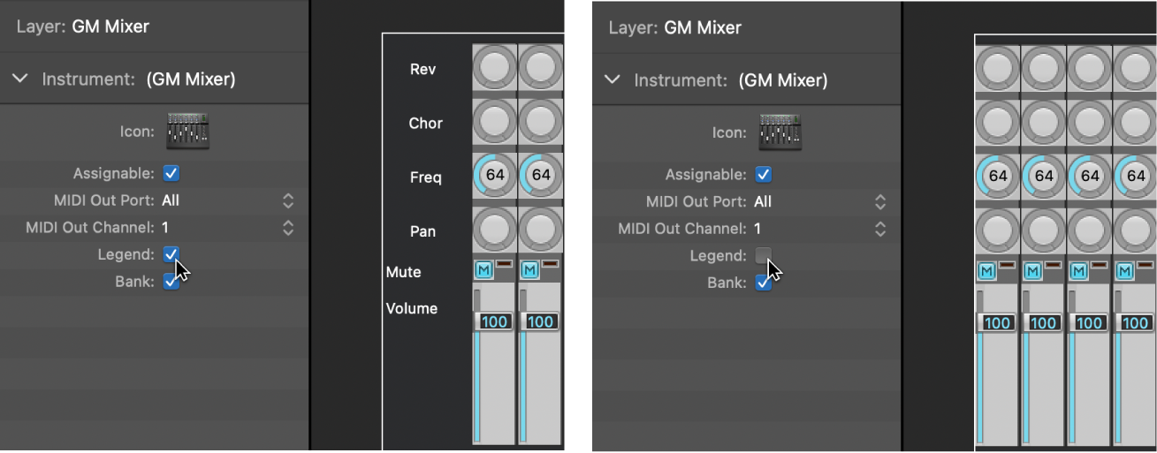Click the Volume legend label
This screenshot has height=453, width=1157.
tap(412, 308)
